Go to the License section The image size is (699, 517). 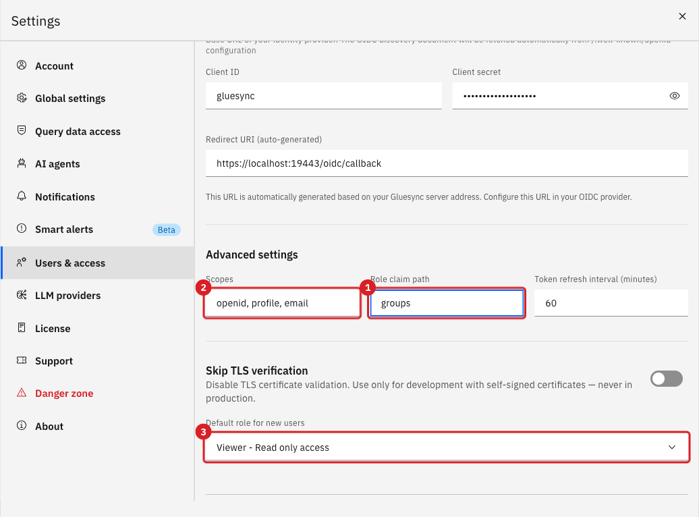coord(98,328)
